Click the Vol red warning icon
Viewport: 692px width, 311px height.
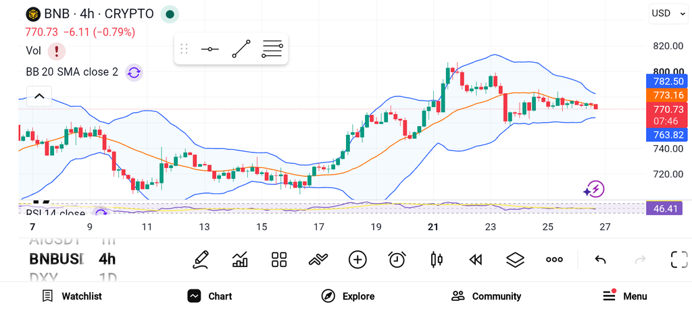tap(57, 51)
